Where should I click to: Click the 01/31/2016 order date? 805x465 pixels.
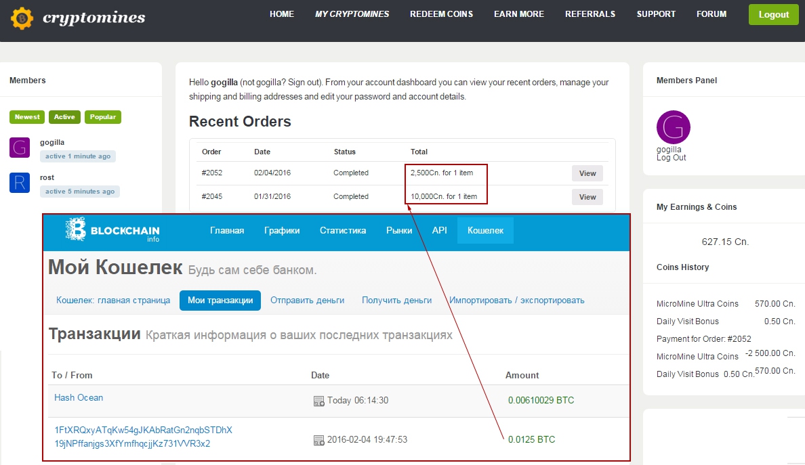272,196
